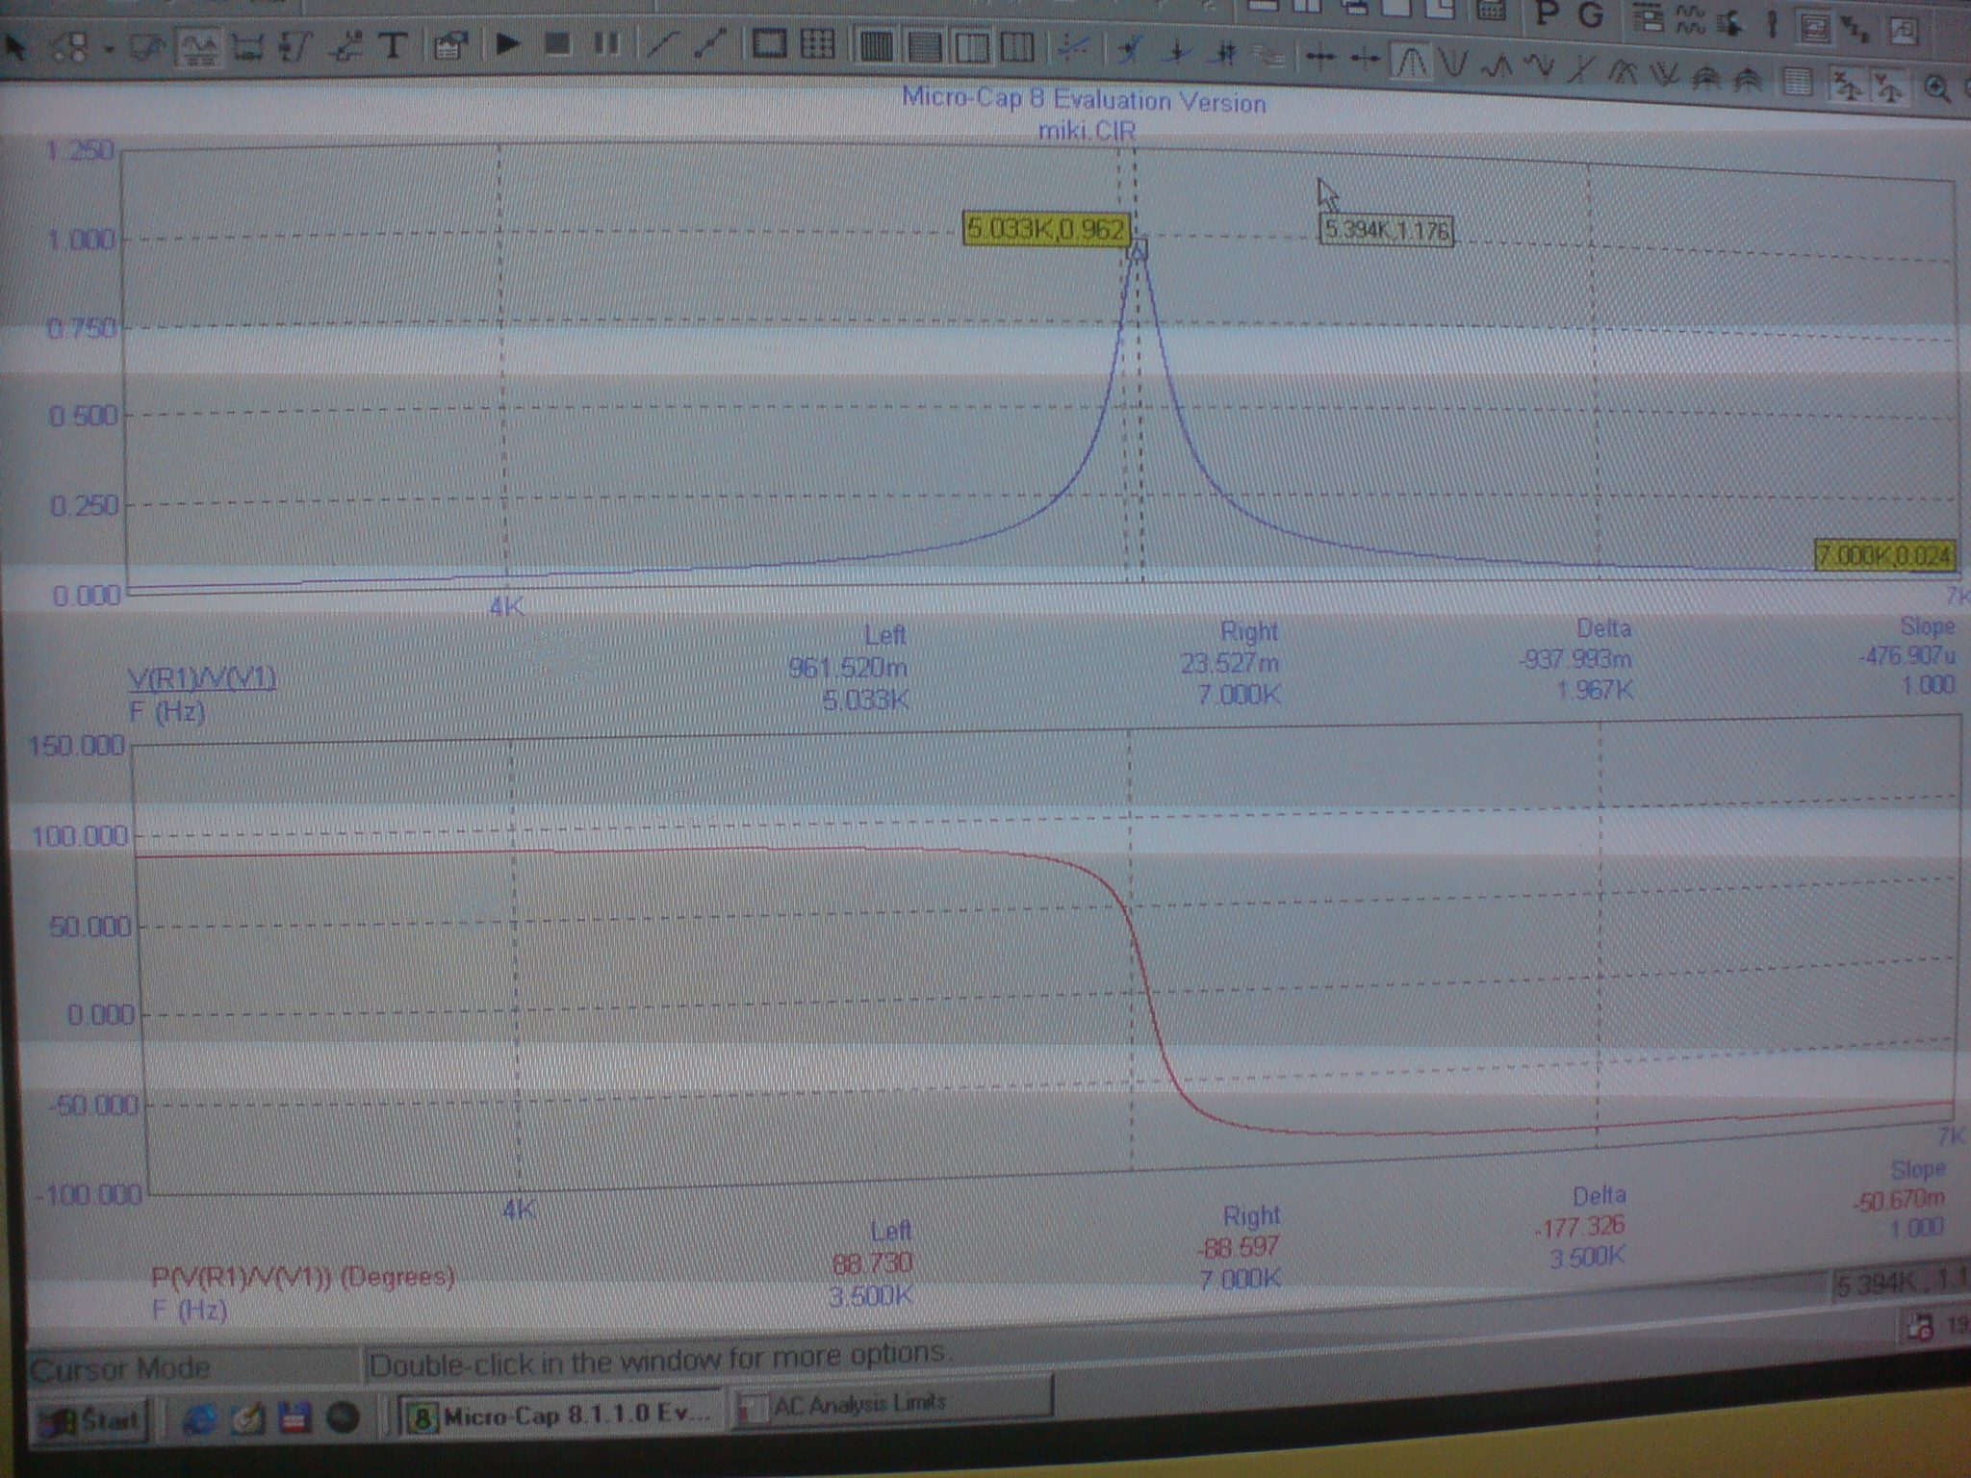Activate the Peak cursor positioning icon
This screenshot has height=1478, width=1971.
[x=1411, y=64]
